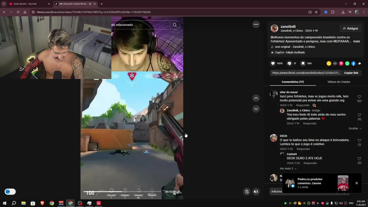Select the Comentários (17) tab
Screen dimensions: 368x207
pyautogui.click(x=293, y=82)
